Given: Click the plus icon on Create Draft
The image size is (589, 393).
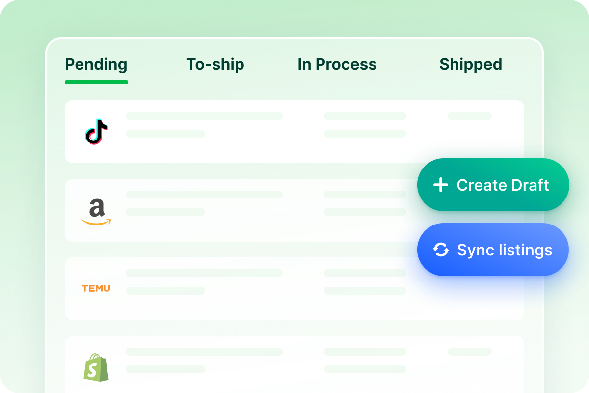Looking at the screenshot, I should [441, 185].
